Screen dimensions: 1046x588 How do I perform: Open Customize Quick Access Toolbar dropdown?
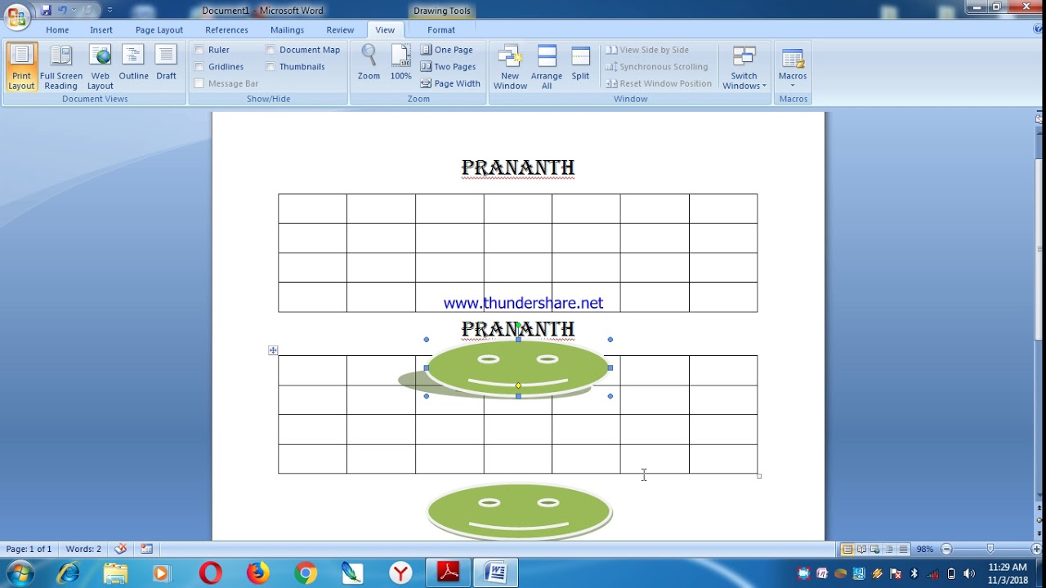click(x=110, y=11)
